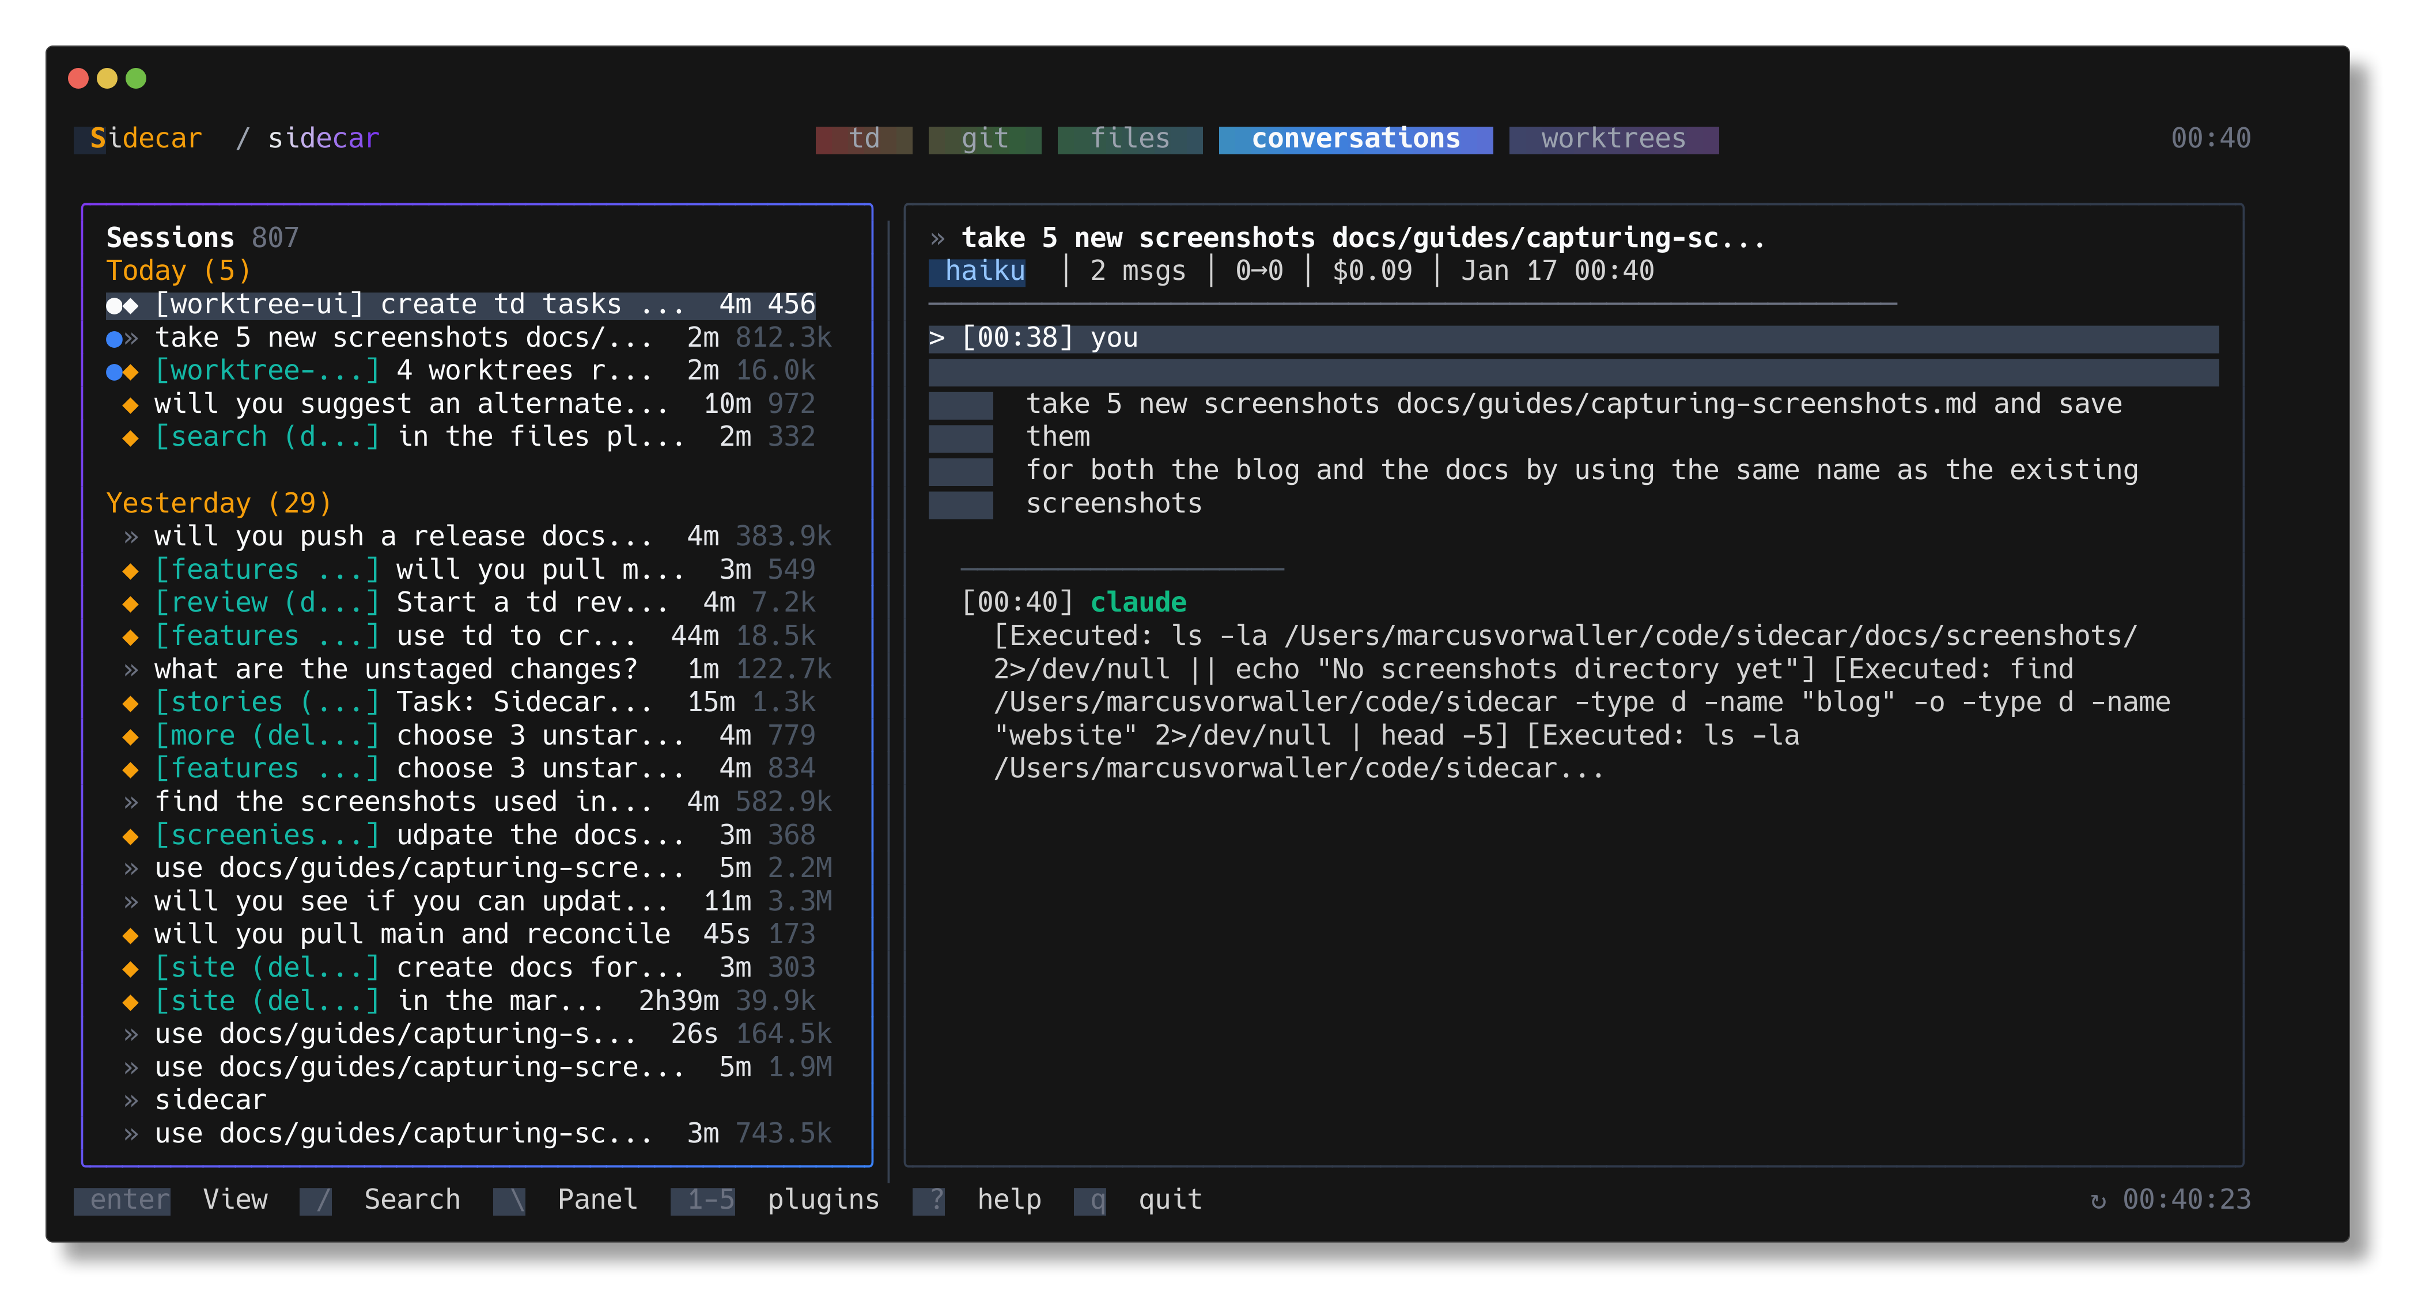The height and width of the screenshot is (1306, 2414).
Task: Click the refresh icon beside bottom clock
Action: [x=2098, y=1200]
